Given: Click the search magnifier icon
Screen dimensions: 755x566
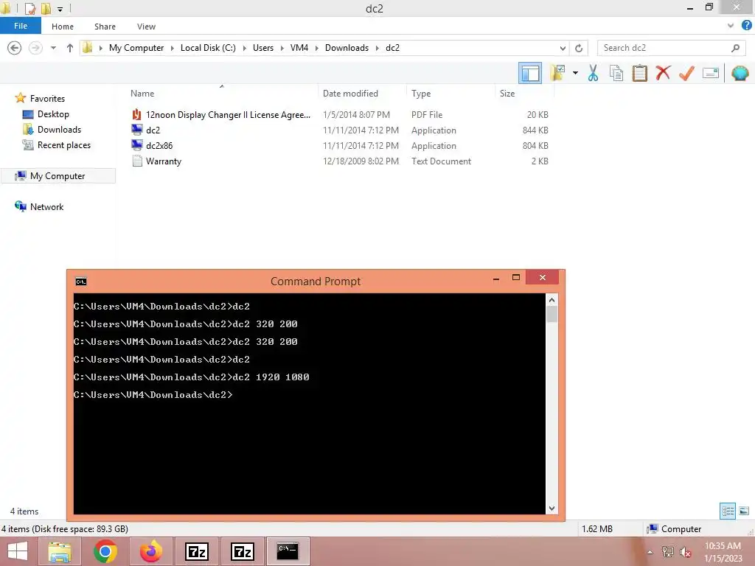Looking at the screenshot, I should coord(735,48).
